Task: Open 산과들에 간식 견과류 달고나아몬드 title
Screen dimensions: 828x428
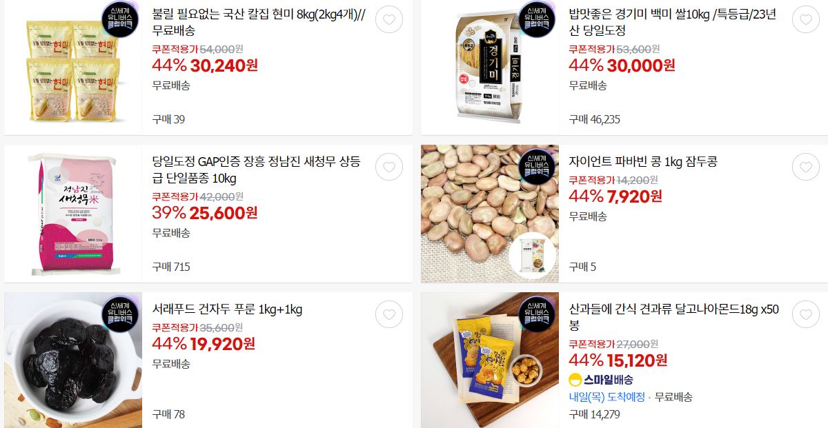Action: coord(673,317)
